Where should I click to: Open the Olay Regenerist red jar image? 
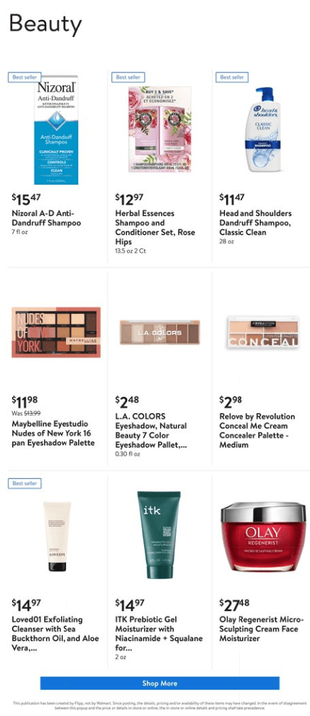point(263,535)
